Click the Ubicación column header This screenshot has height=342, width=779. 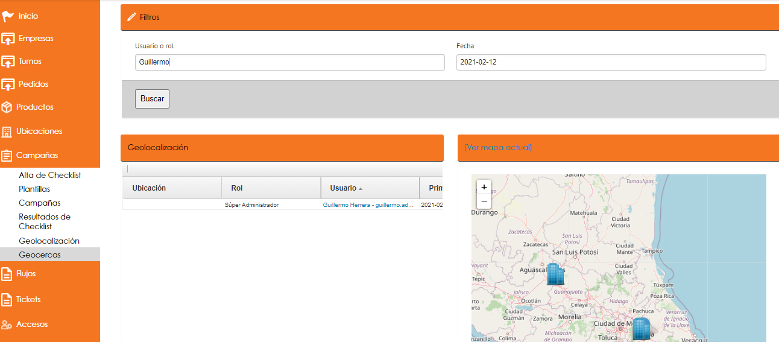(x=172, y=188)
